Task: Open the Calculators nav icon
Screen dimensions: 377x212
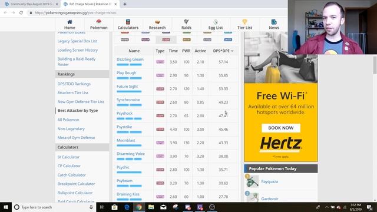Action: pyautogui.click(x=128, y=22)
